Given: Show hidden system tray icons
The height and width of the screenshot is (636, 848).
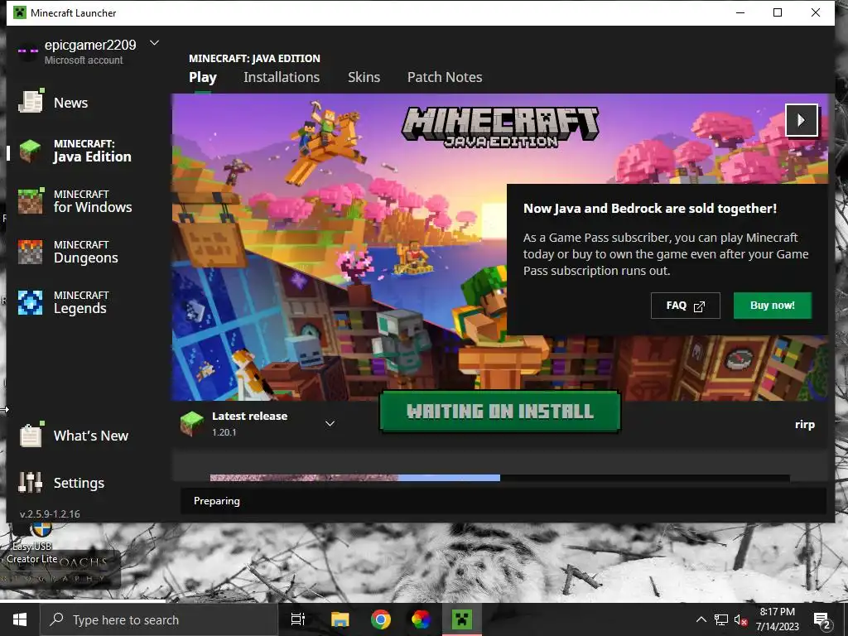Looking at the screenshot, I should 701,619.
